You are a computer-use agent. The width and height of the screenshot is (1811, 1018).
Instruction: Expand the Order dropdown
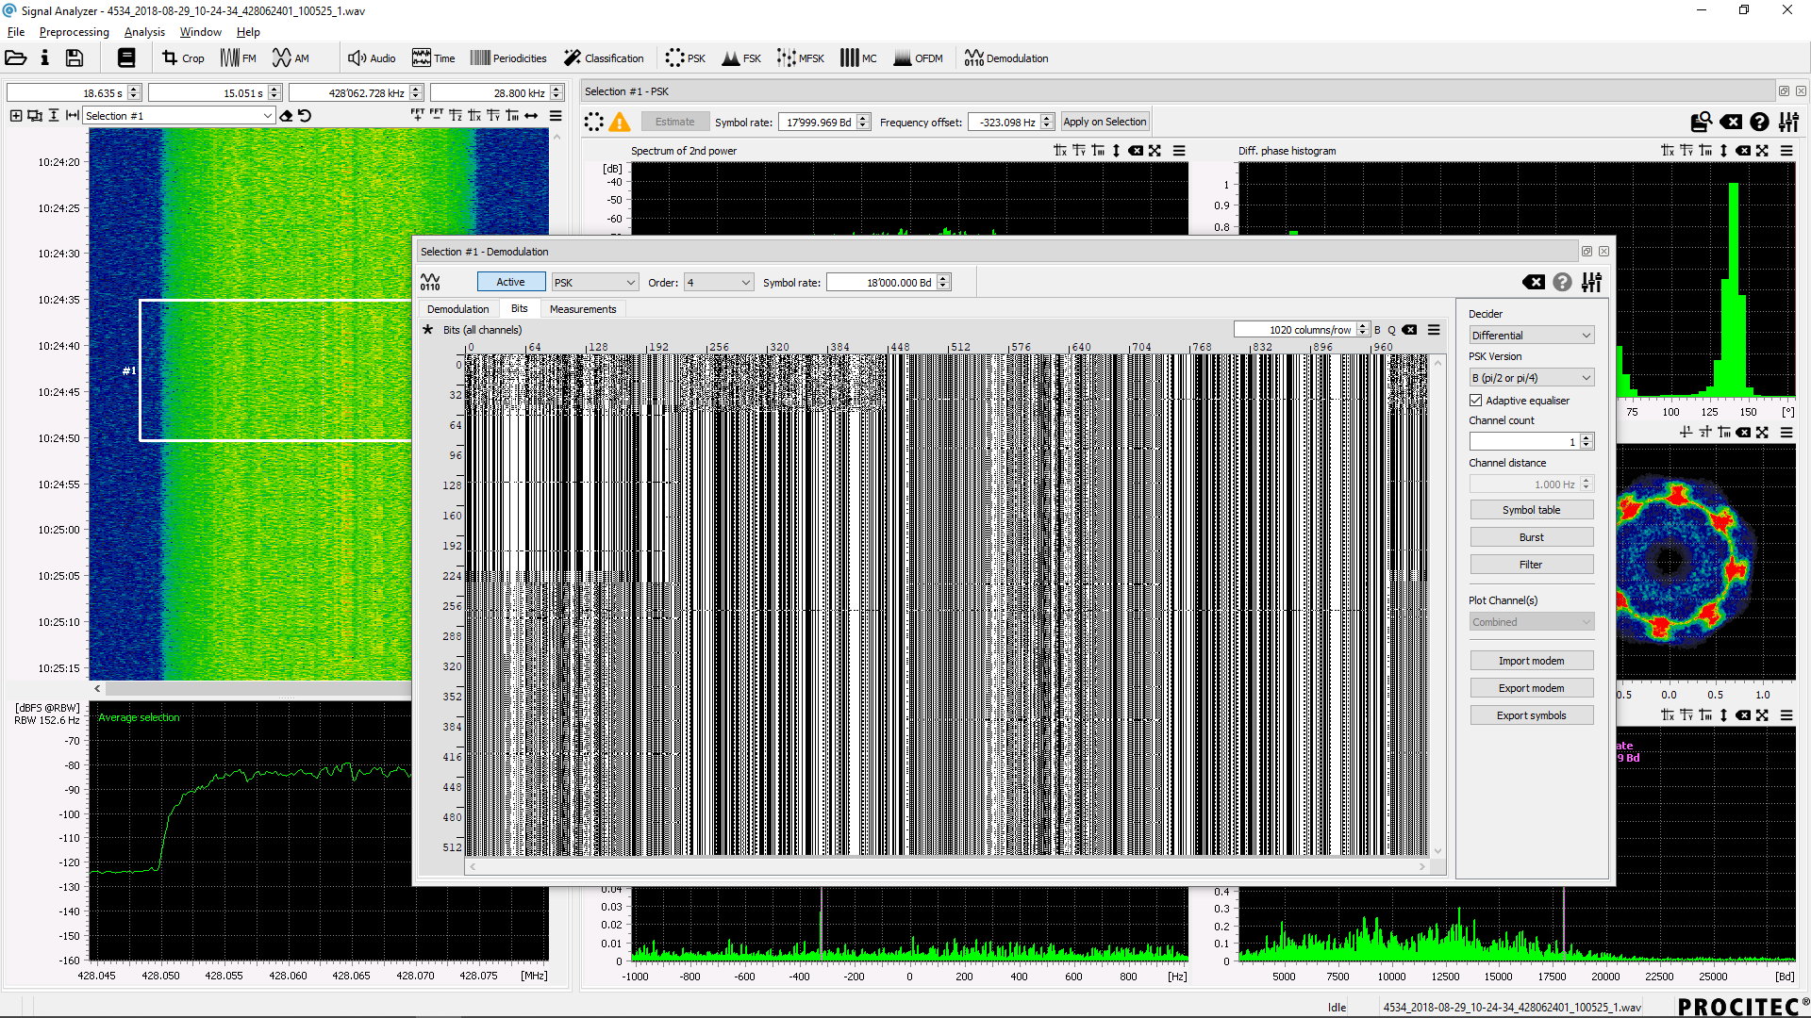coord(719,283)
